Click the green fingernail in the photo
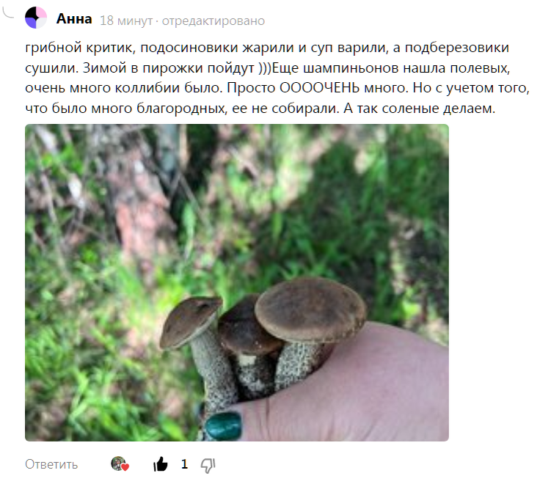Viewport: 551px width, 484px height. (x=224, y=426)
